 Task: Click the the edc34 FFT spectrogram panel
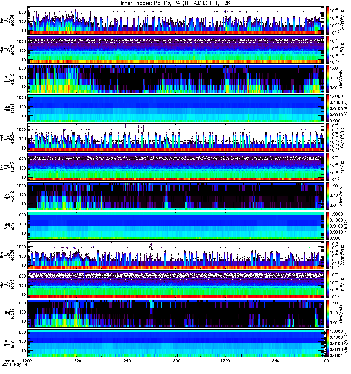pos(176,255)
